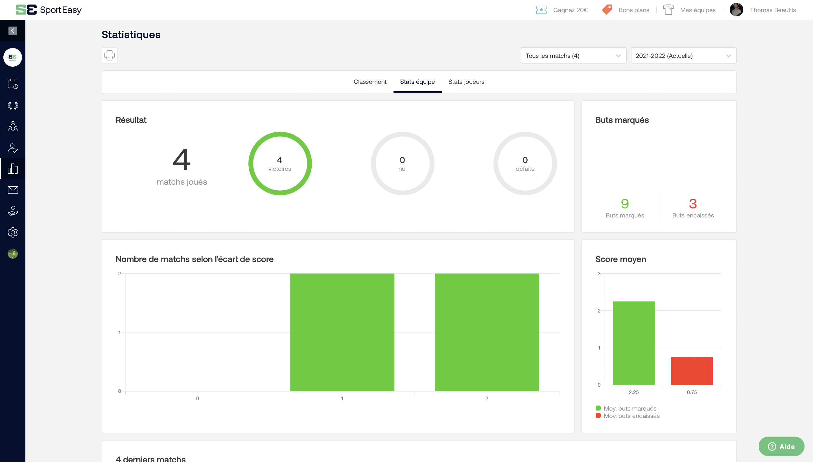
Task: Select the Stats équipe tab
Action: click(417, 82)
